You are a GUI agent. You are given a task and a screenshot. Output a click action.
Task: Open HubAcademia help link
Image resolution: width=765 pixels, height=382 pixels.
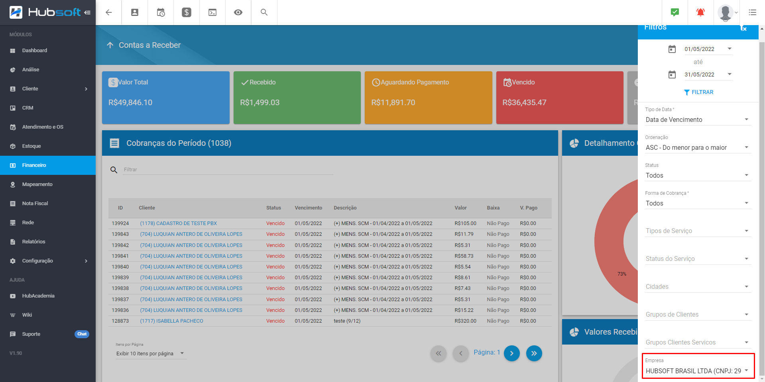point(48,296)
